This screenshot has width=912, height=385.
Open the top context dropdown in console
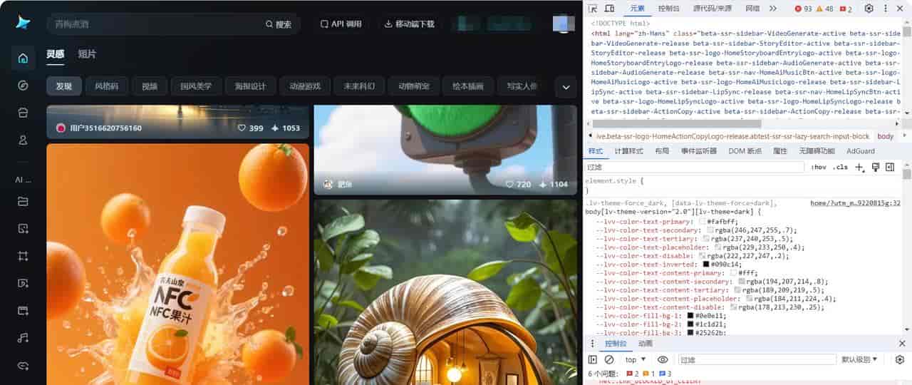click(636, 360)
